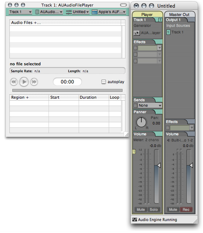Click the window view icon beside Apple's AUF

tap(95, 12)
